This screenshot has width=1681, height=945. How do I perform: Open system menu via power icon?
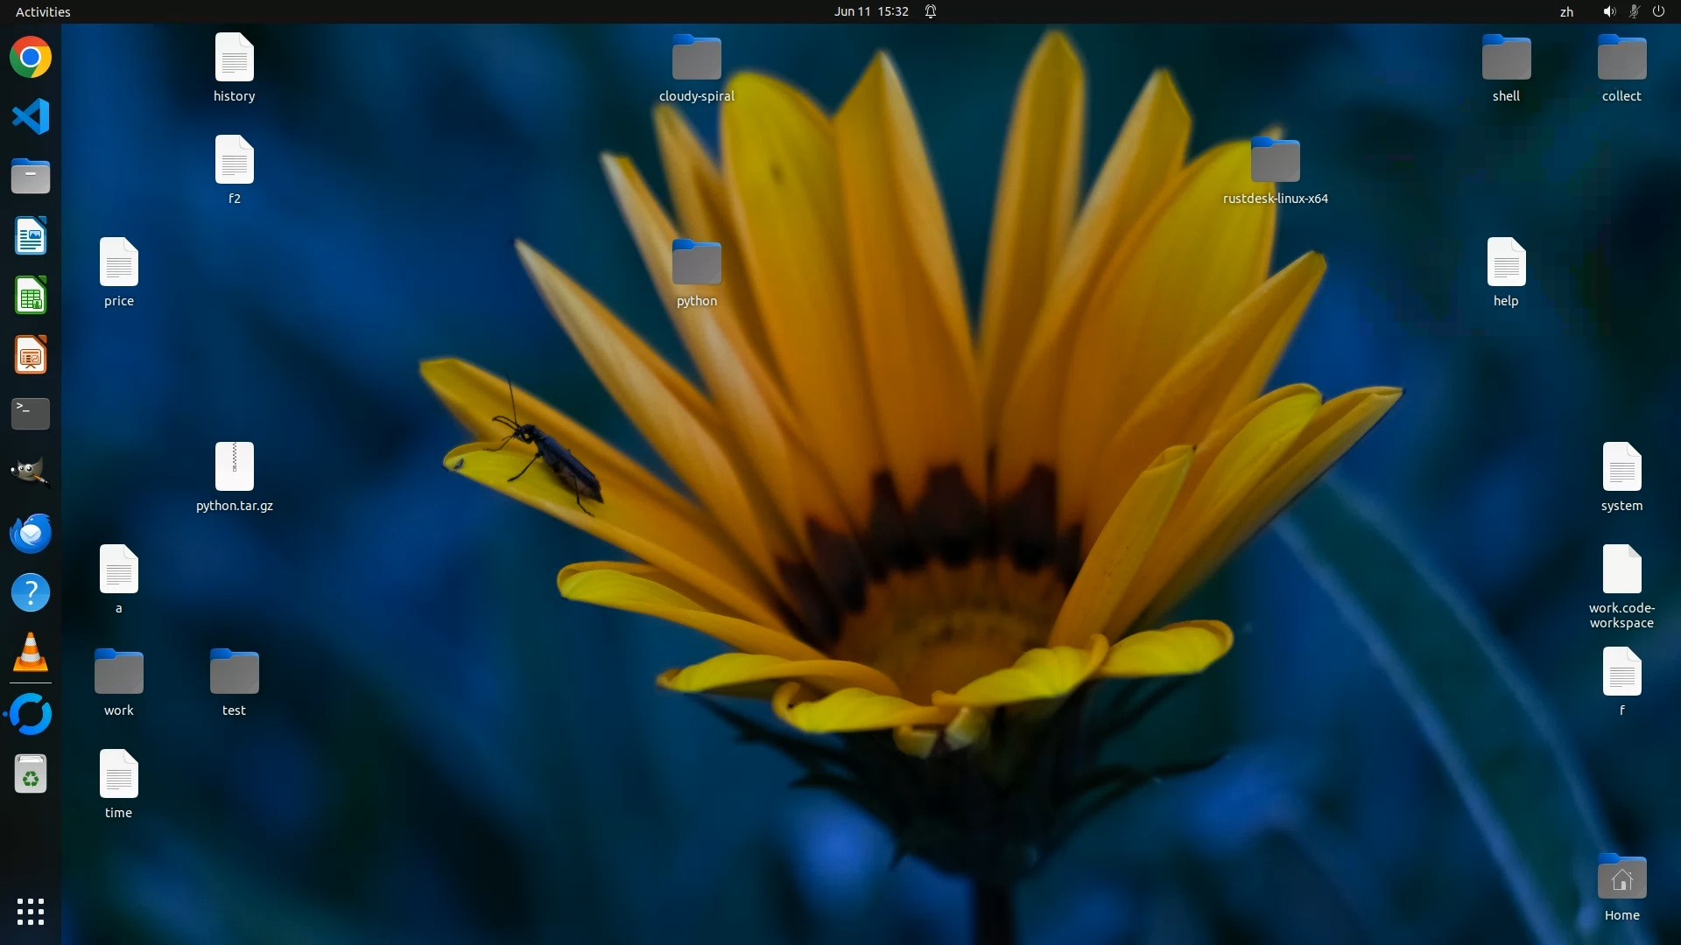pos(1658,11)
